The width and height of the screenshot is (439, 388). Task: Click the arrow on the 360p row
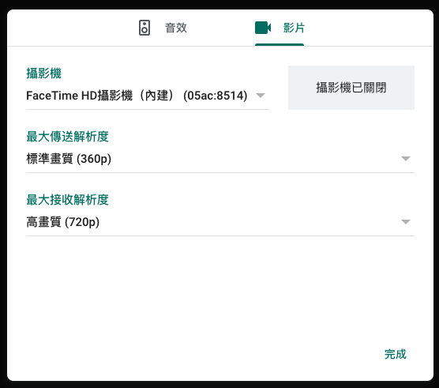tap(406, 159)
